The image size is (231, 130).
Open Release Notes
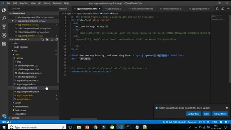(220, 114)
